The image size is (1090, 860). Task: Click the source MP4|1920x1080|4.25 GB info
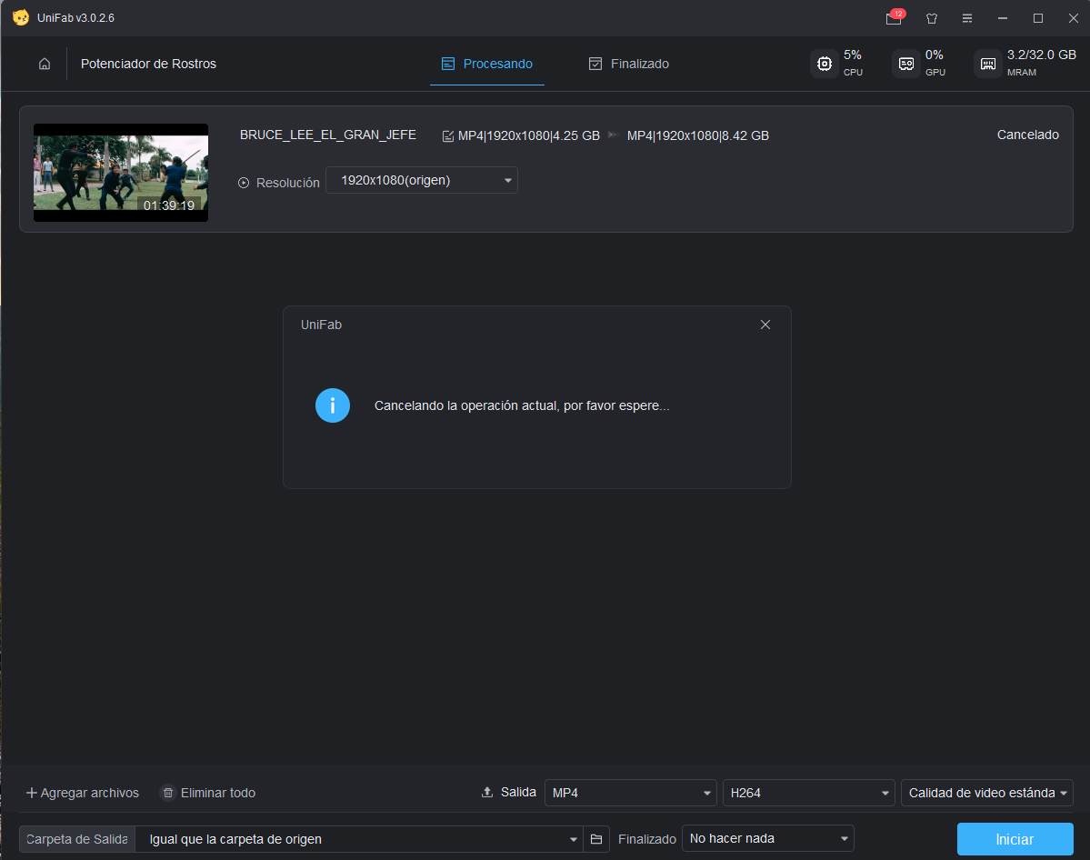[529, 135]
